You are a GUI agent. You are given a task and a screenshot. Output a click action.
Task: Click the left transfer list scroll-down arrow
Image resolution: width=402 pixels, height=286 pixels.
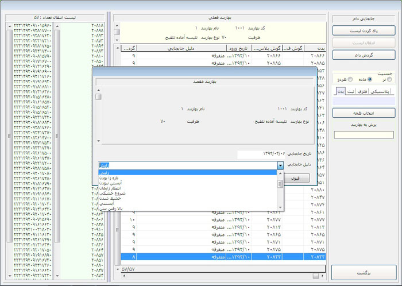[10, 276]
